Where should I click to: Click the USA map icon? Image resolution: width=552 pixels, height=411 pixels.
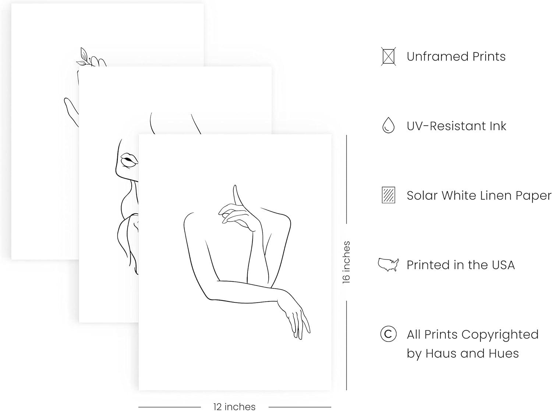click(389, 264)
